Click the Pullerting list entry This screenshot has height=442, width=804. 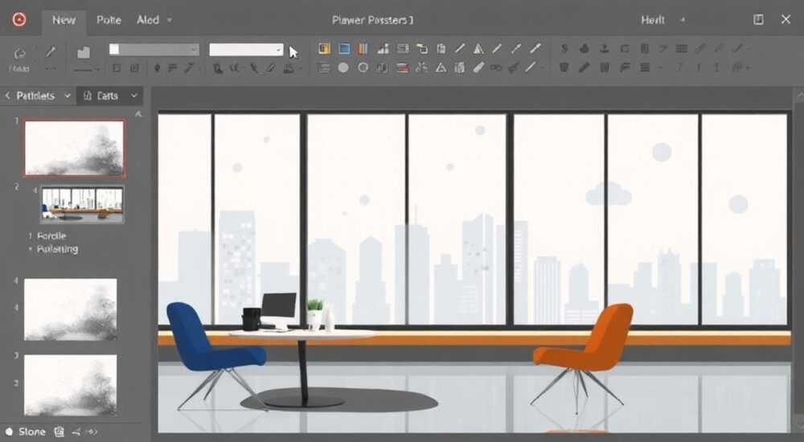click(x=57, y=249)
